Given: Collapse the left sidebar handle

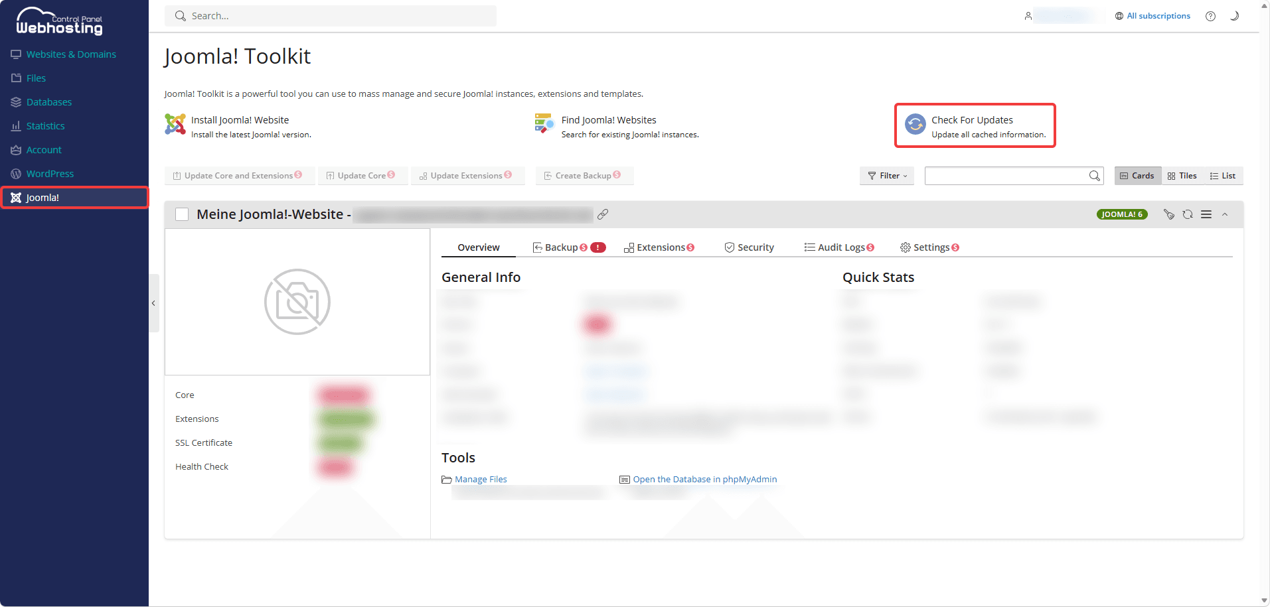Looking at the screenshot, I should coord(153,303).
